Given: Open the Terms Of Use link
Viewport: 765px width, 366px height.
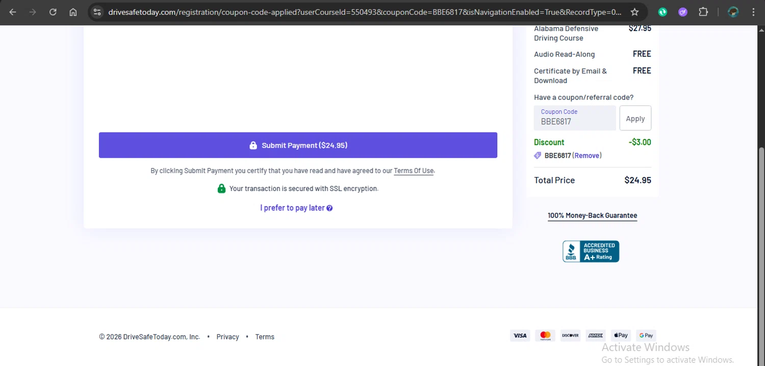Looking at the screenshot, I should click(x=414, y=171).
